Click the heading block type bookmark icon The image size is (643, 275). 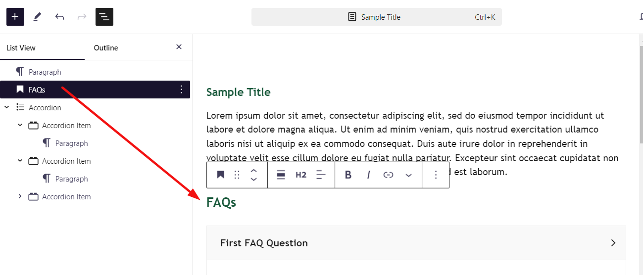221,175
